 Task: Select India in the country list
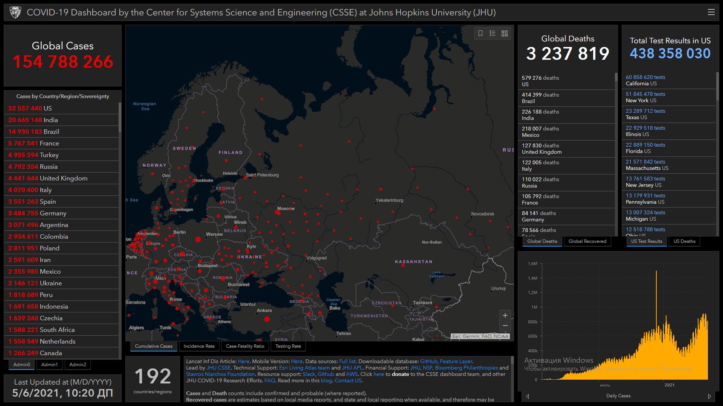pyautogui.click(x=50, y=120)
